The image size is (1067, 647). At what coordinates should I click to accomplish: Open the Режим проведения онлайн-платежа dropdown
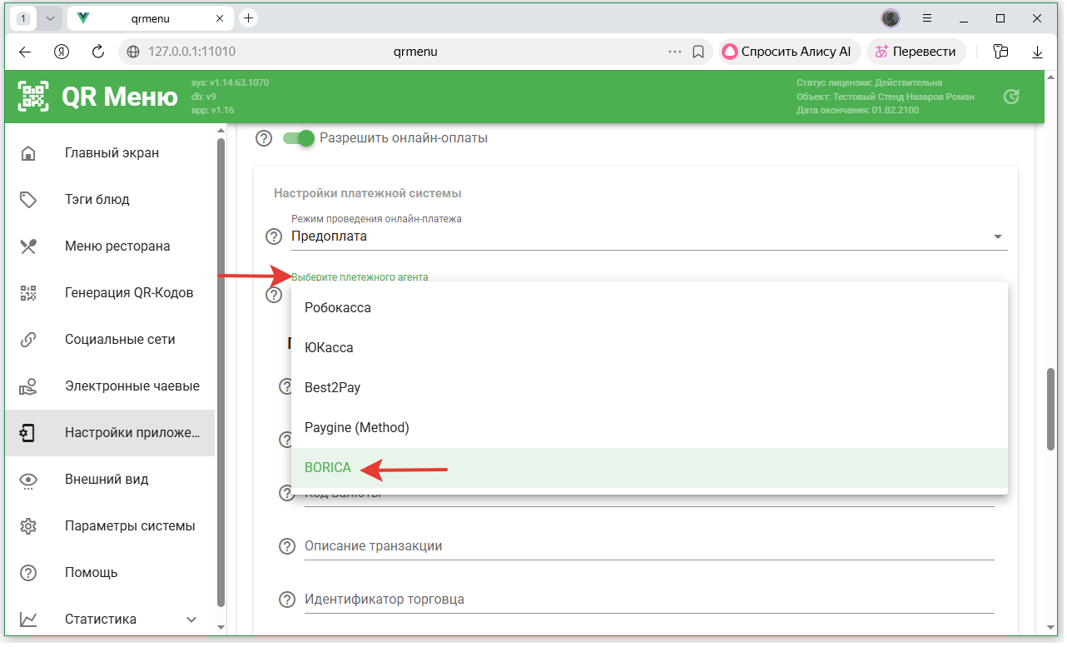(x=648, y=236)
